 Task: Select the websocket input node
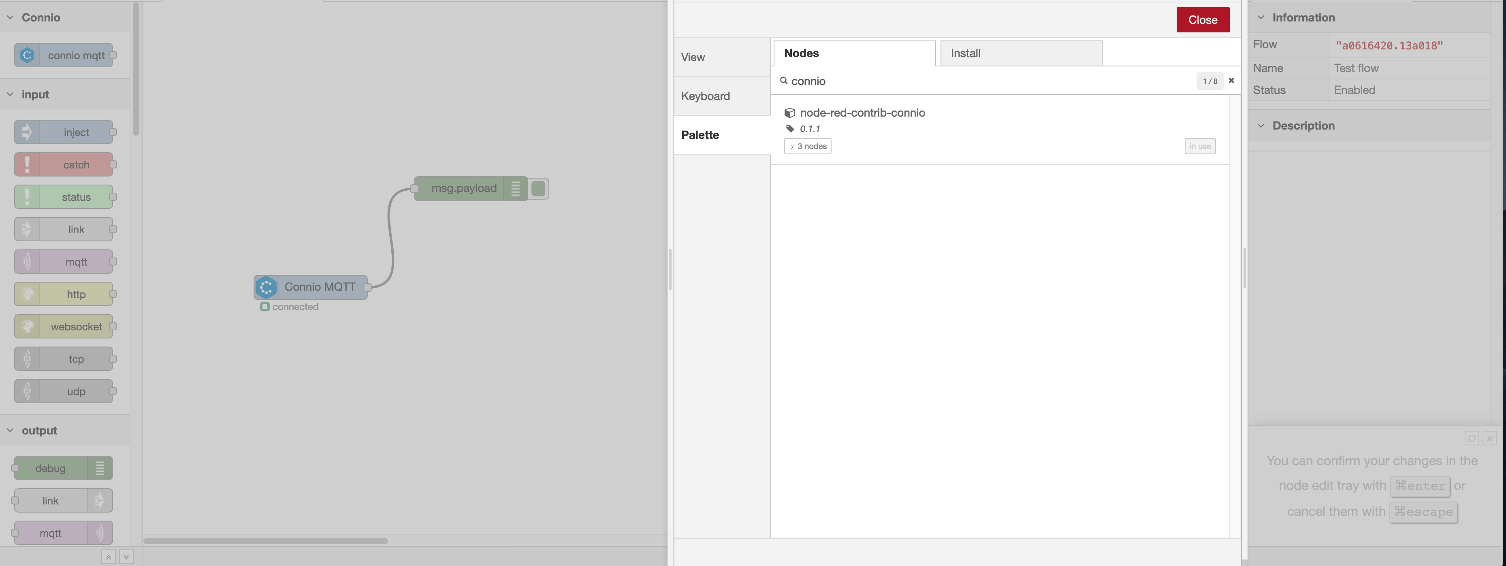64,326
